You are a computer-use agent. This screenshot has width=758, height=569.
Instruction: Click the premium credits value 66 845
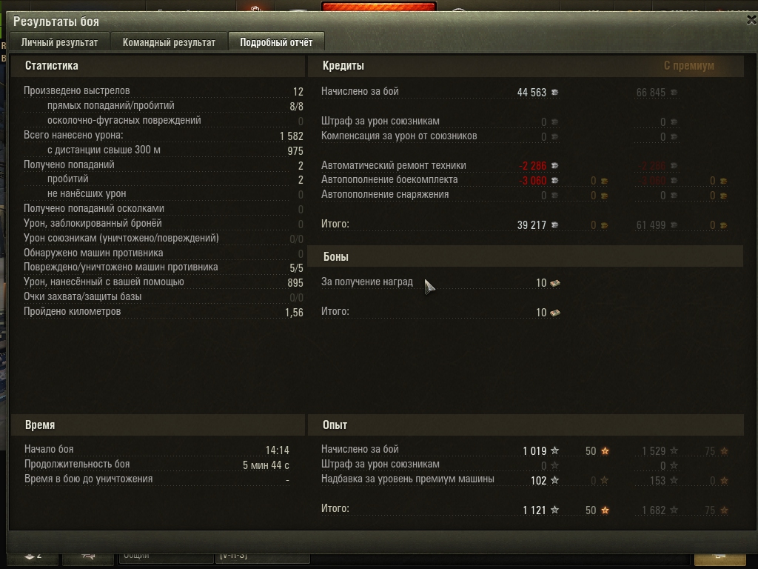pyautogui.click(x=651, y=92)
